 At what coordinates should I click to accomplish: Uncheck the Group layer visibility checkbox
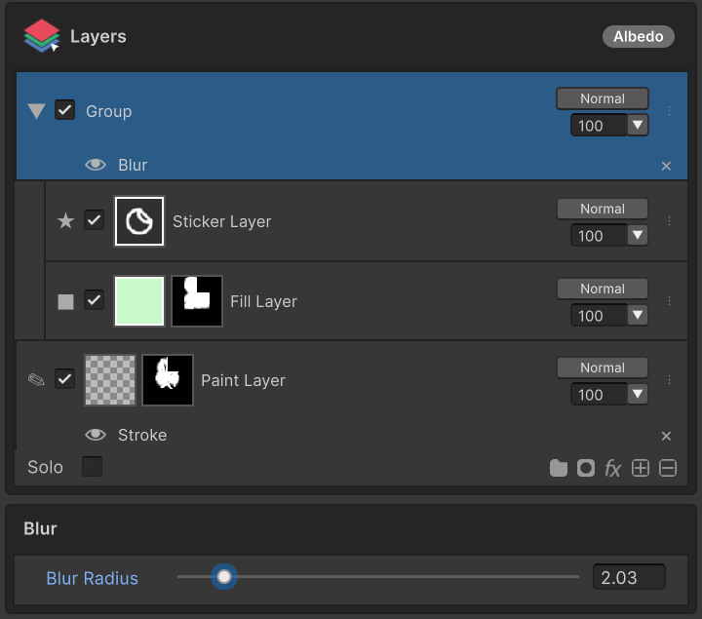[x=65, y=110]
